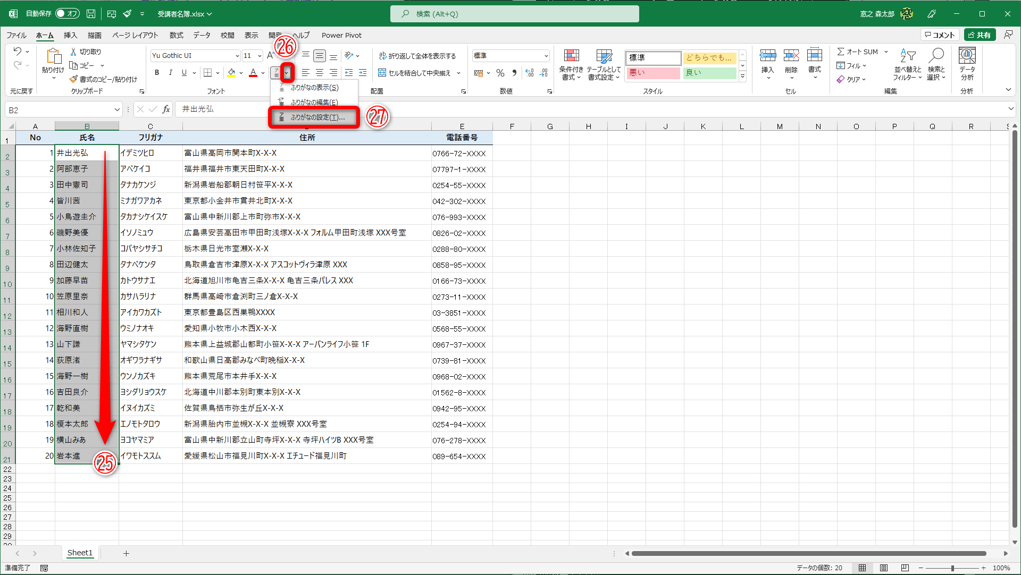Viewport: 1021px width, 575px height.
Task: Toggle italic formatting
Action: point(170,73)
